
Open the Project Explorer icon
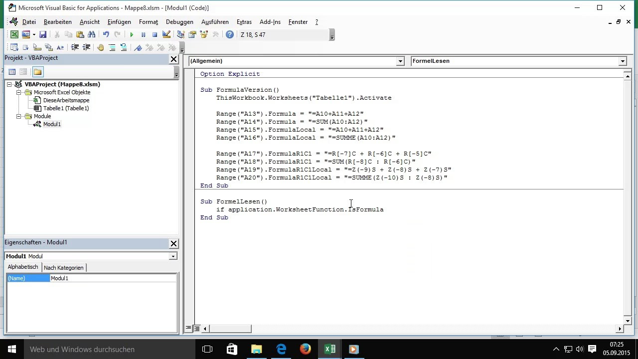point(180,34)
